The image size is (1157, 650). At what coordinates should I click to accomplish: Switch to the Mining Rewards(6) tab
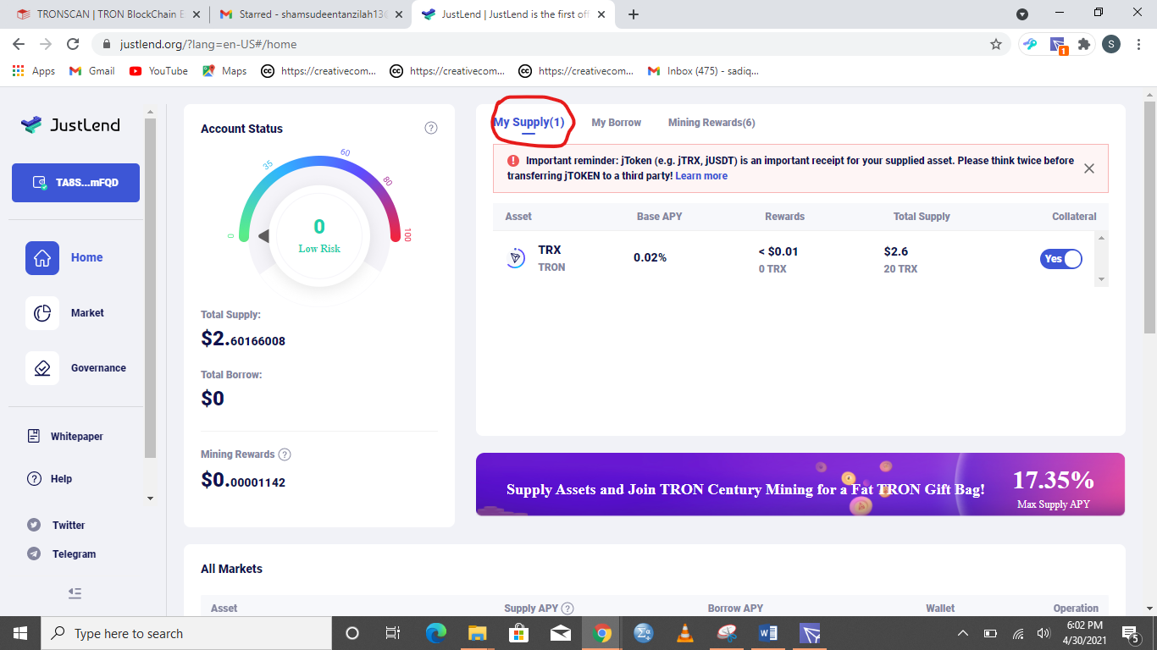(711, 123)
